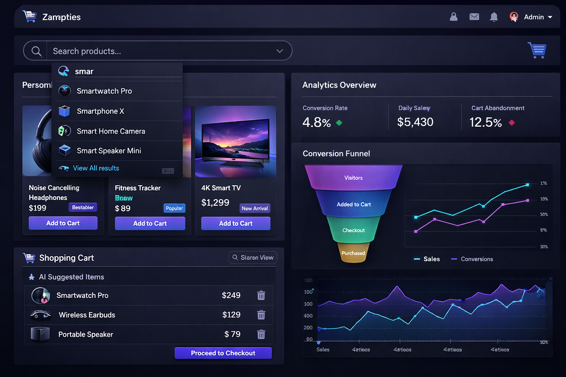Viewport: 566px width, 377px height.
Task: Click the search magnifier icon
Action: point(36,50)
